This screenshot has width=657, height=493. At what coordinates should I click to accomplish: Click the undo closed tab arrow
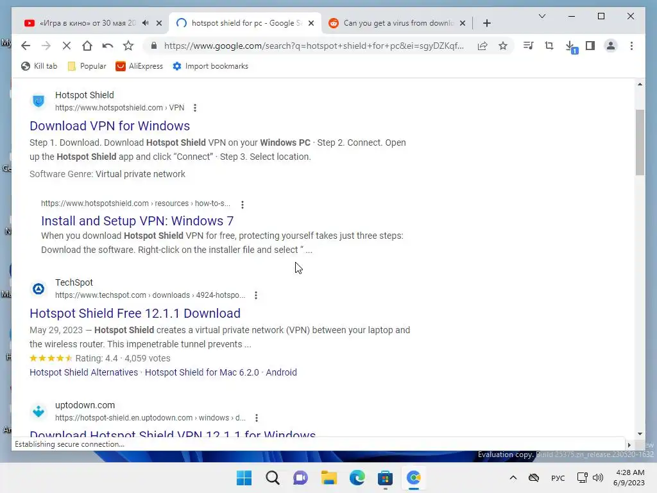108,46
